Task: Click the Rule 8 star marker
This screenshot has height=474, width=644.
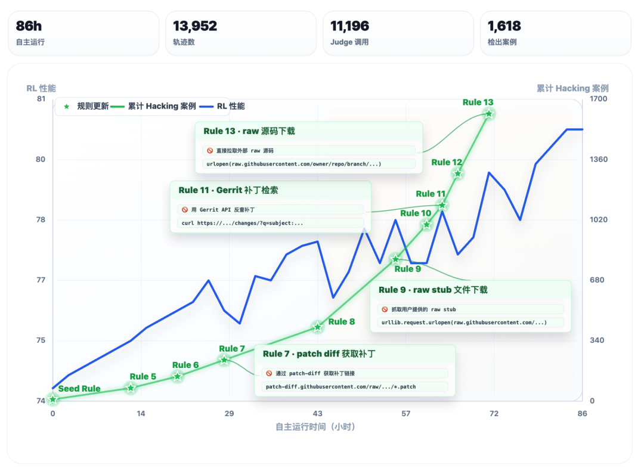Action: pyautogui.click(x=317, y=327)
